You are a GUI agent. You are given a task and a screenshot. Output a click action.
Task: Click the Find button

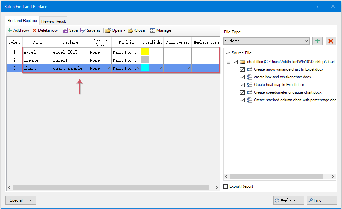322,200
